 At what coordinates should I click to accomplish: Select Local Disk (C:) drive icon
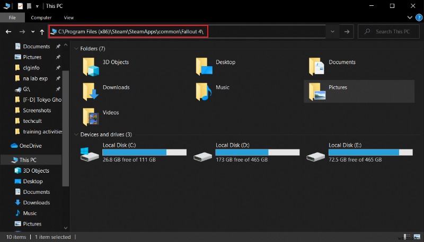tap(90, 154)
